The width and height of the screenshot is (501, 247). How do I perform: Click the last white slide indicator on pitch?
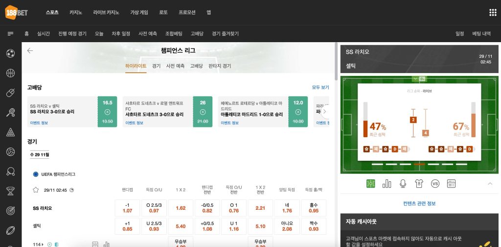(461, 164)
